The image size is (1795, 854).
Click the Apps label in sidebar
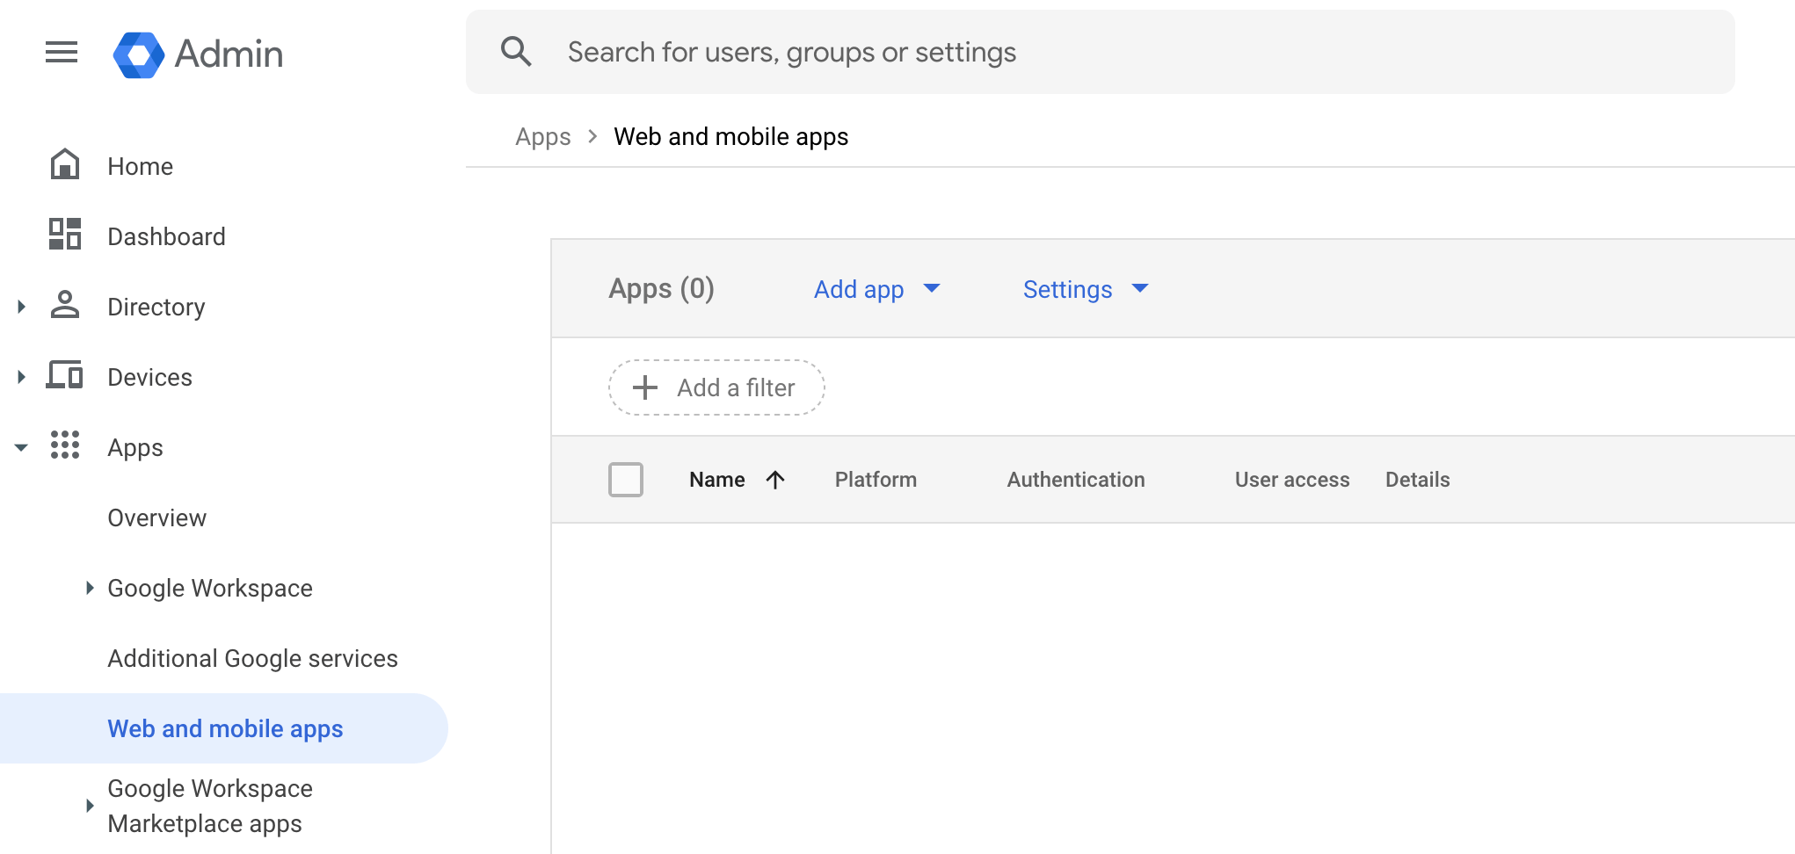coord(135,447)
